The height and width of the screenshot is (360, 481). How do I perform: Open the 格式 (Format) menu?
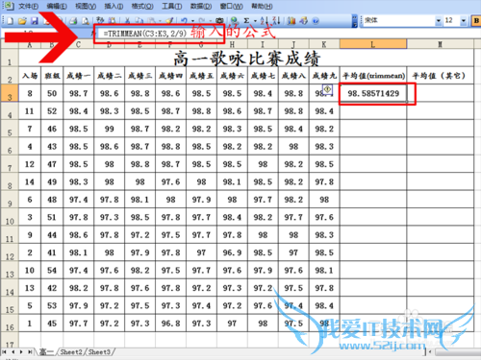[142, 6]
